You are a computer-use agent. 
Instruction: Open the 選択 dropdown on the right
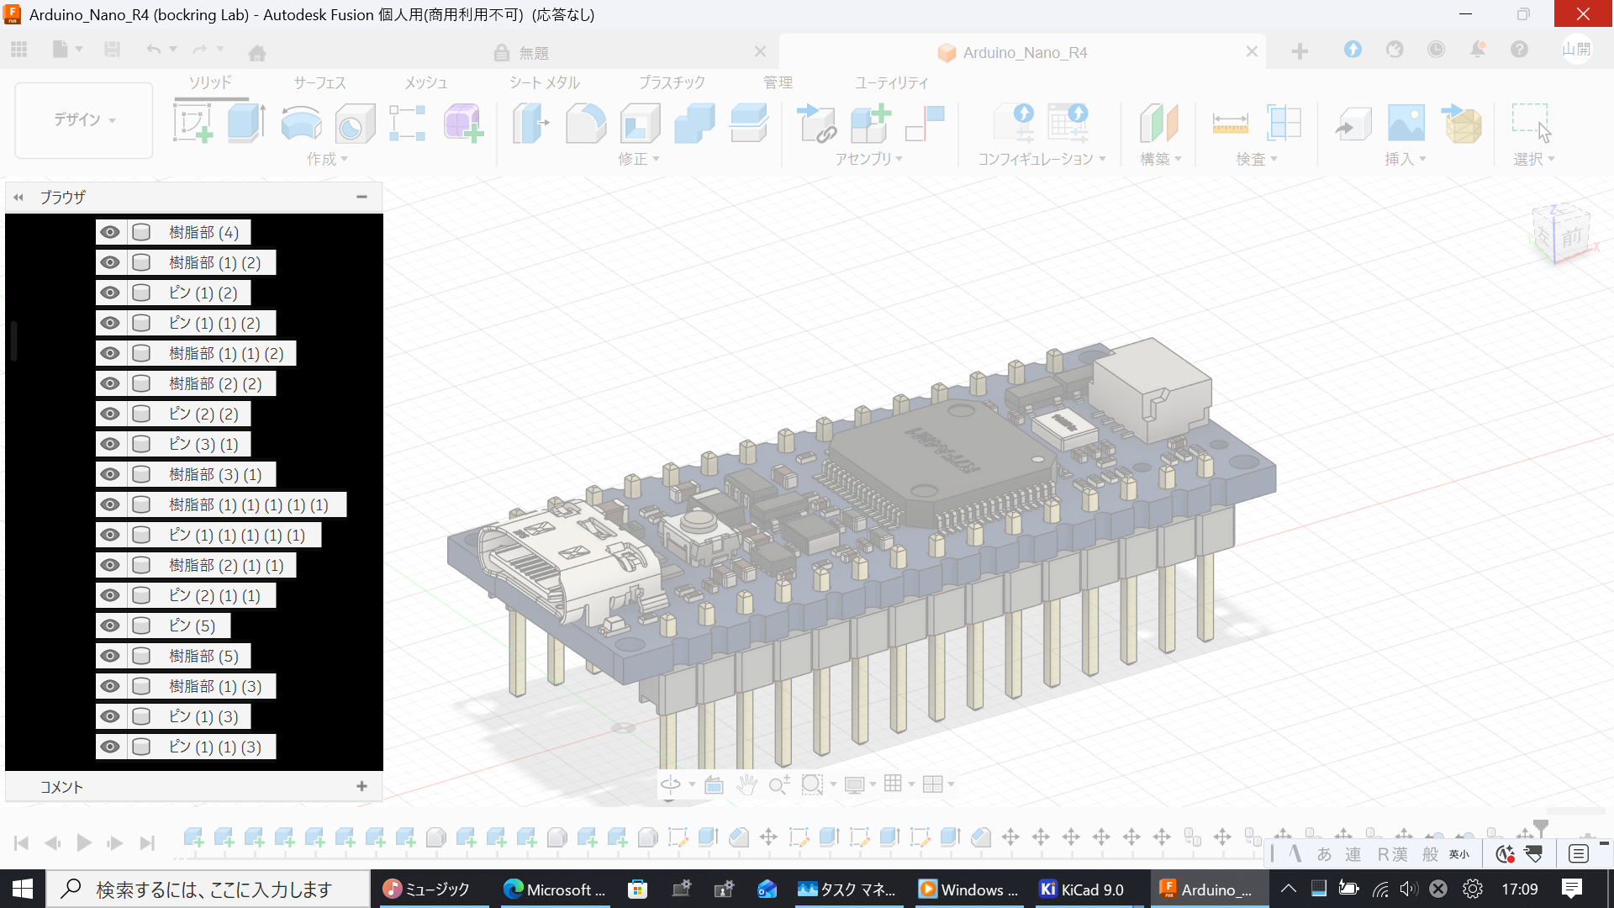pyautogui.click(x=1533, y=158)
